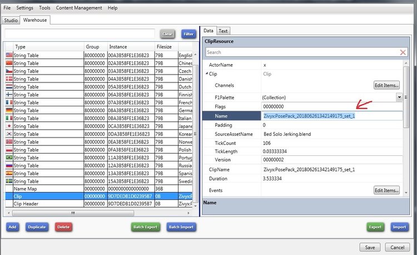Viewport: 417px width, 255px height.
Task: Select the Portuguese String Table flag icon
Action: pyautogui.click(x=9, y=158)
